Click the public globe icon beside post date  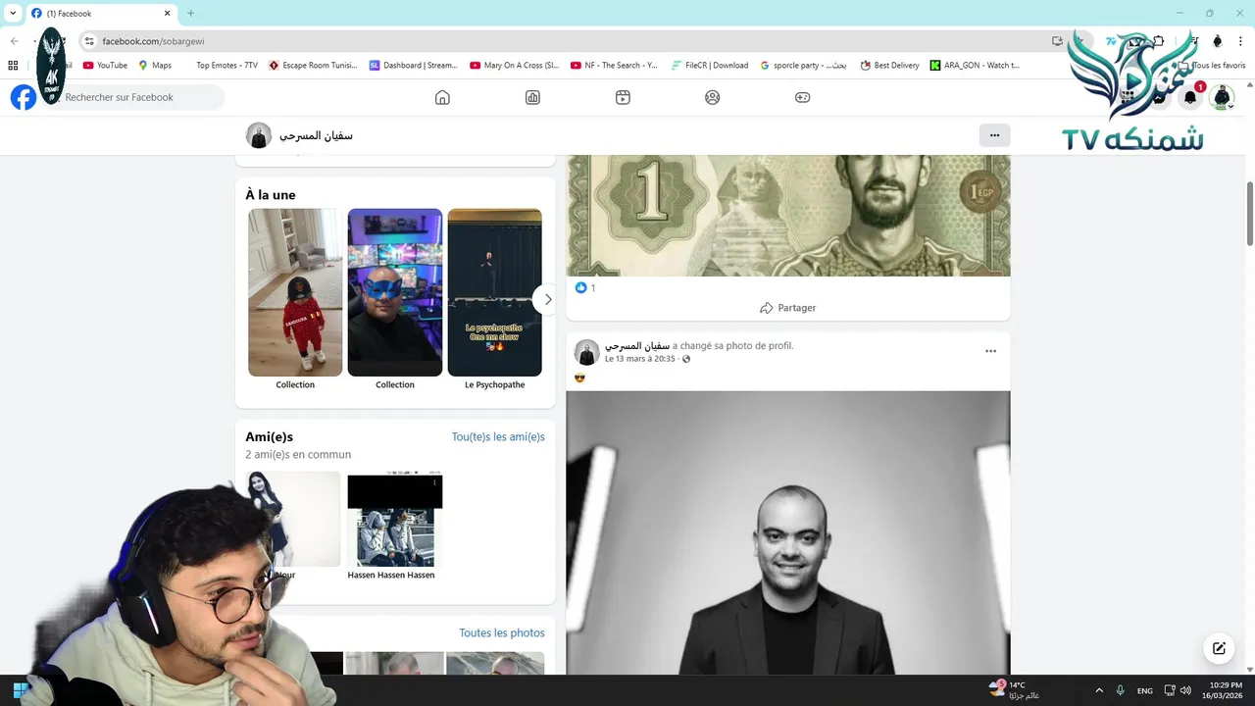685,359
